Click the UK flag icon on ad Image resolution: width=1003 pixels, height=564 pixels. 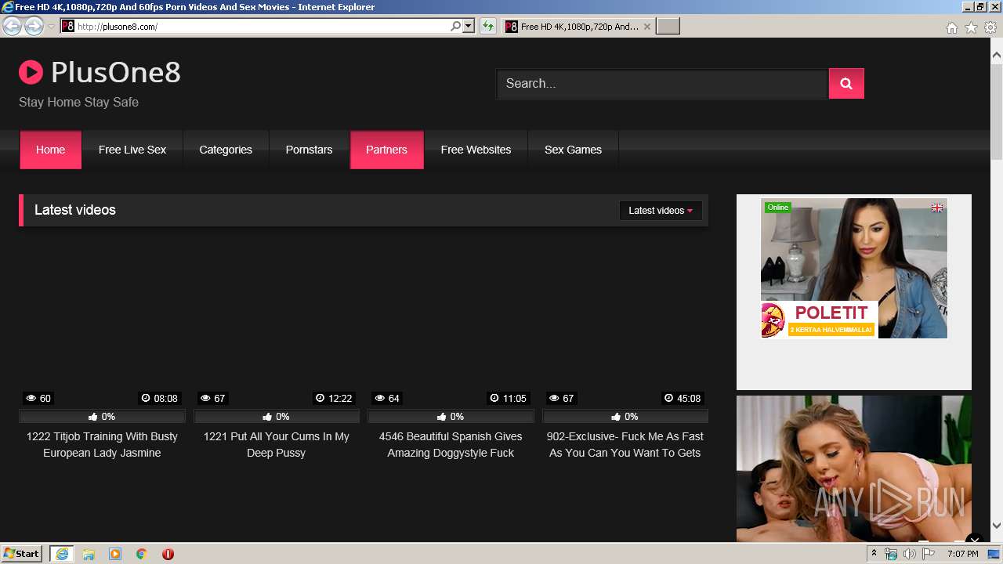[x=936, y=208]
